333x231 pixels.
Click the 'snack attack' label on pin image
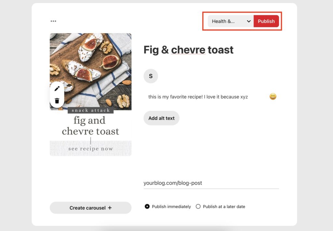pyautogui.click(x=91, y=110)
